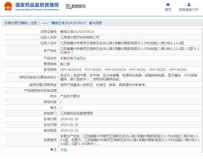Click the expiry date 2029-01-25
This screenshot has width=203, height=159.
(x=69, y=130)
